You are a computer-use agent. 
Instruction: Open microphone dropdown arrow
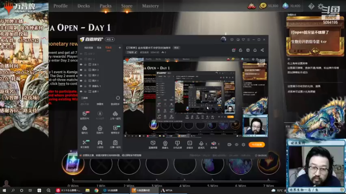coord(206,144)
